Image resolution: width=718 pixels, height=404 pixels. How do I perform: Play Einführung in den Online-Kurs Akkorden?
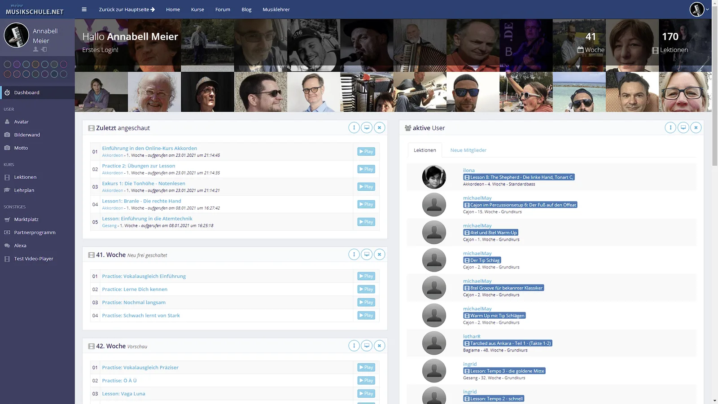tap(366, 151)
